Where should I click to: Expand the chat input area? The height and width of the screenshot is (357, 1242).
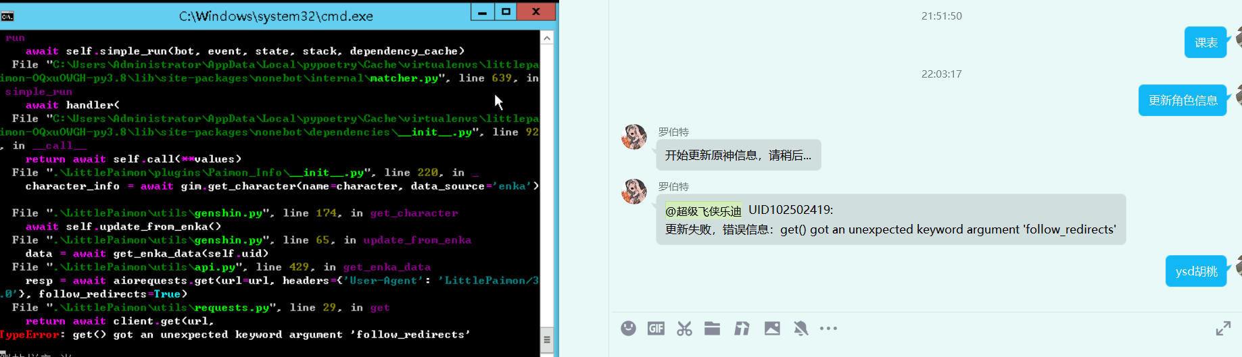click(x=1223, y=329)
